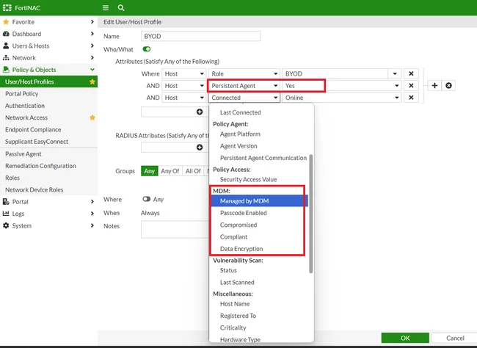Click the System gear icon
477x348 pixels.
pyautogui.click(x=6, y=225)
